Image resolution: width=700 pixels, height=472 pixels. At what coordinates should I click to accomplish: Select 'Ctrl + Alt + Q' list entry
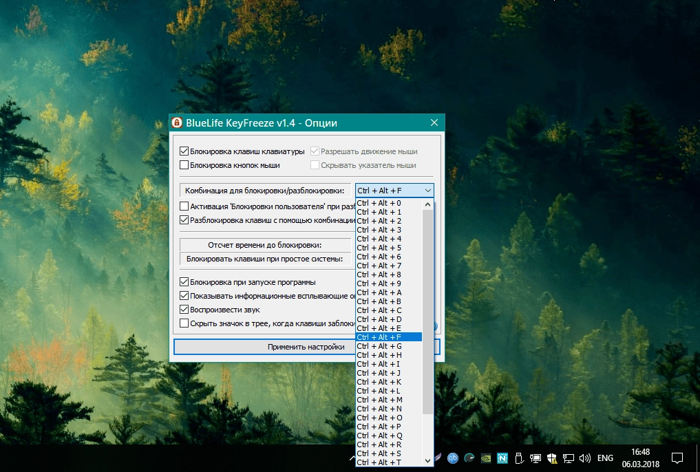(x=389, y=436)
